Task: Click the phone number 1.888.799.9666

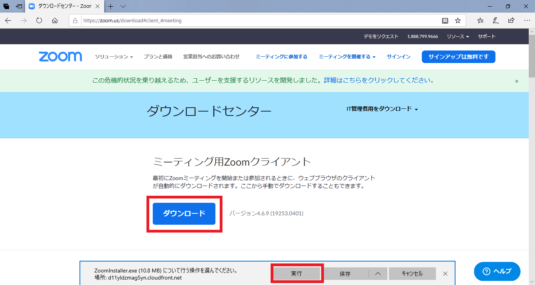Action: (x=423, y=36)
